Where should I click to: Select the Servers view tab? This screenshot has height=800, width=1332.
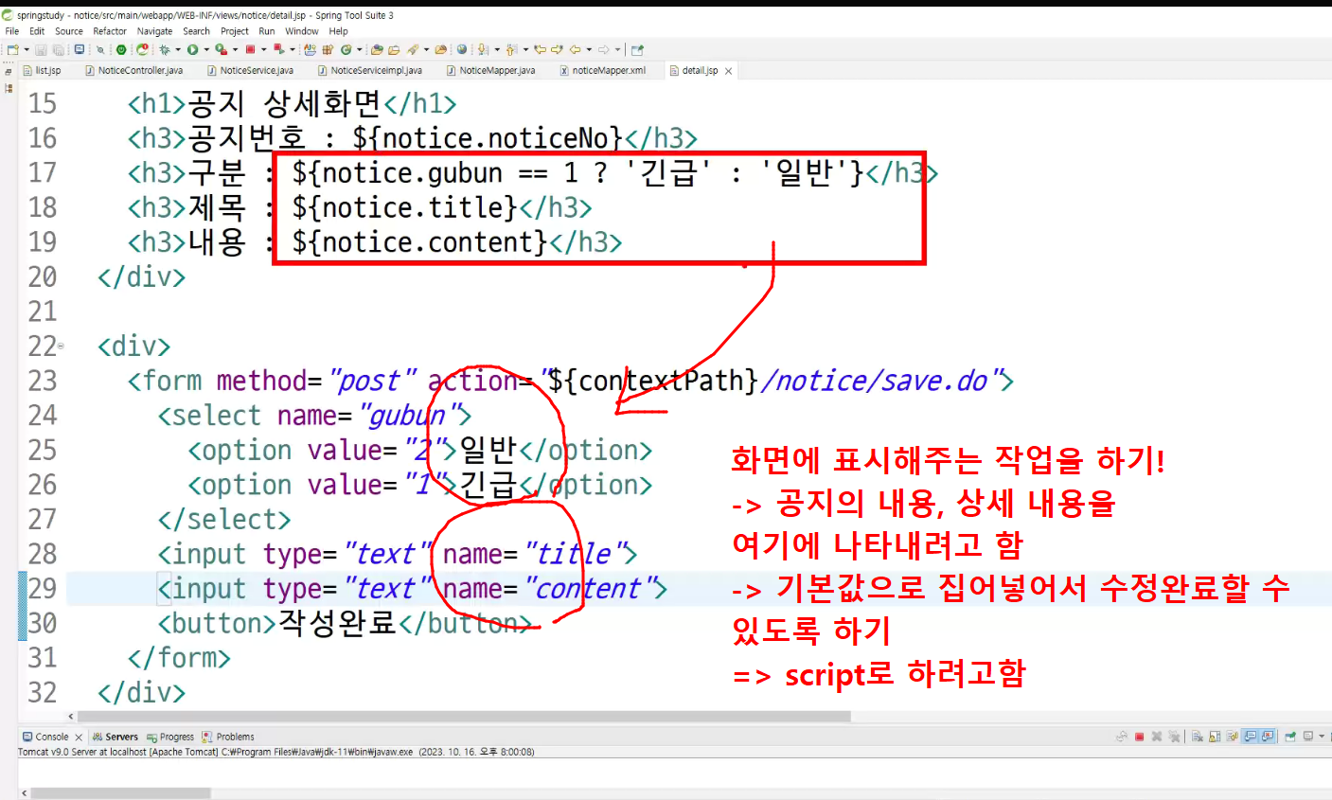115,737
